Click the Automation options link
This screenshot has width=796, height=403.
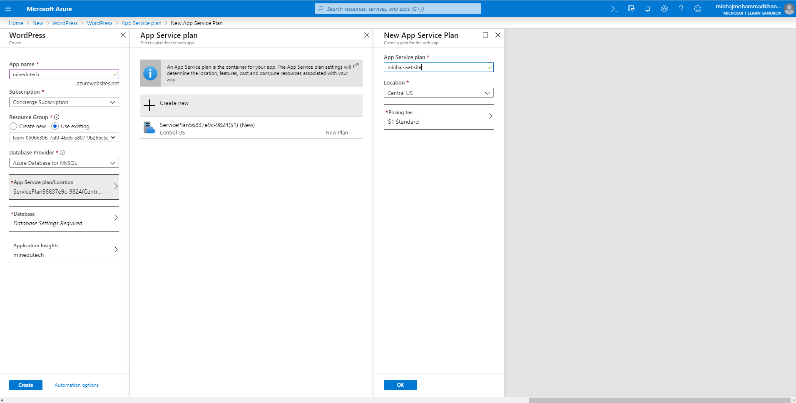[77, 385]
